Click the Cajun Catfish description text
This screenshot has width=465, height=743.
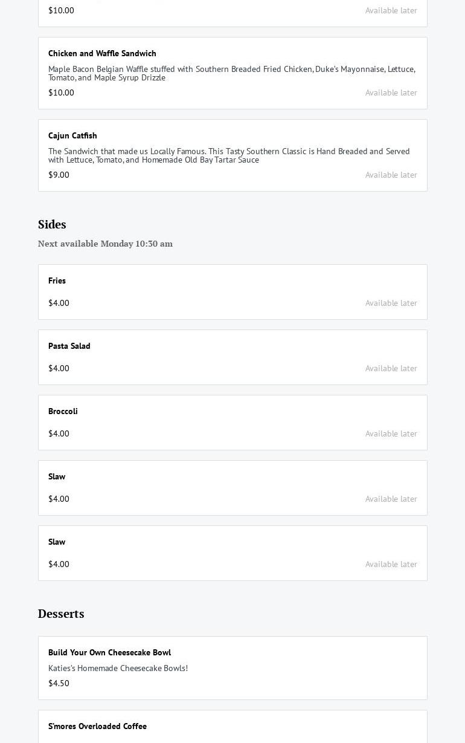pyautogui.click(x=229, y=156)
